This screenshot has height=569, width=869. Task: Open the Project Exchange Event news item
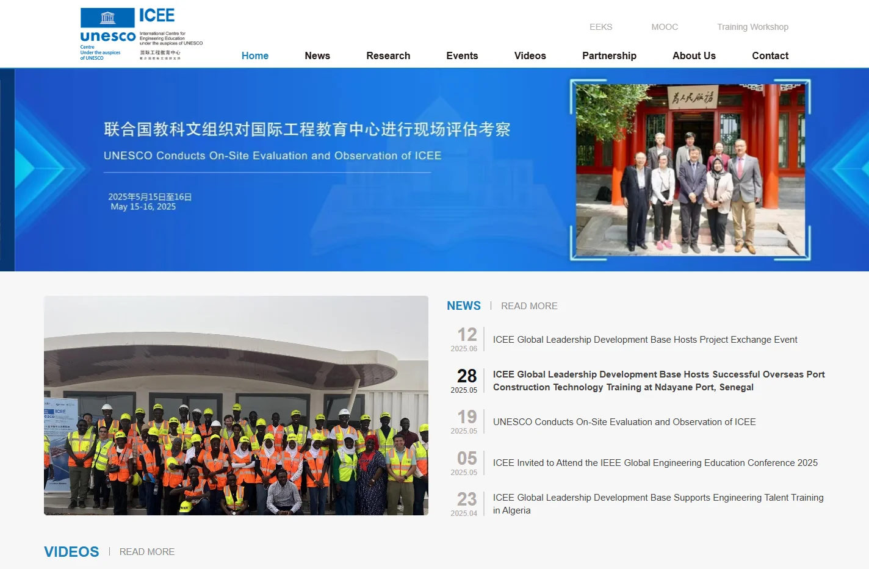[645, 340]
